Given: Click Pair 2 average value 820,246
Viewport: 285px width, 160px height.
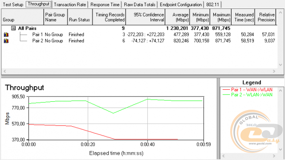Looking at the screenshot, I should point(181,41).
